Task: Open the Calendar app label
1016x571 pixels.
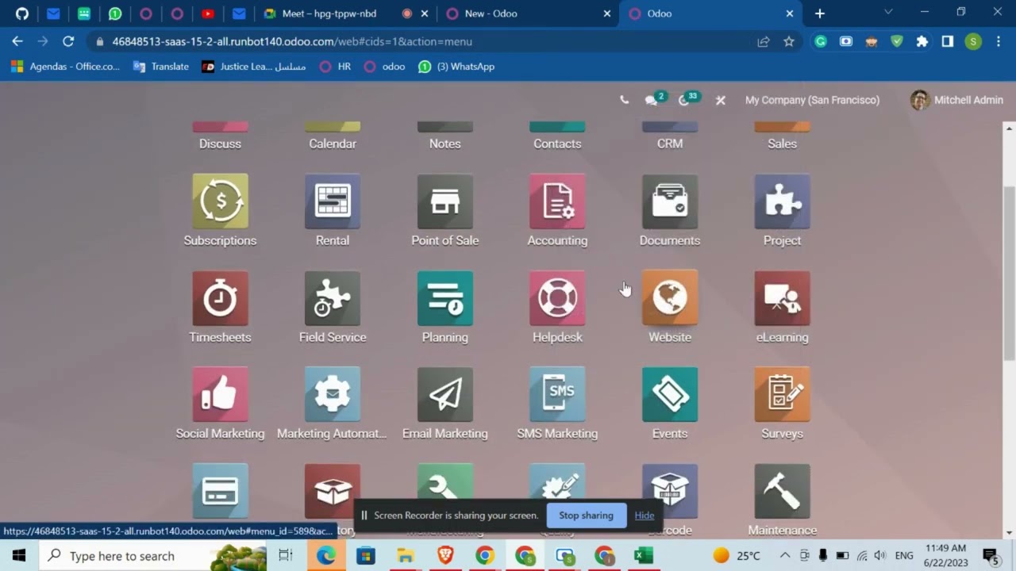Action: pyautogui.click(x=333, y=144)
